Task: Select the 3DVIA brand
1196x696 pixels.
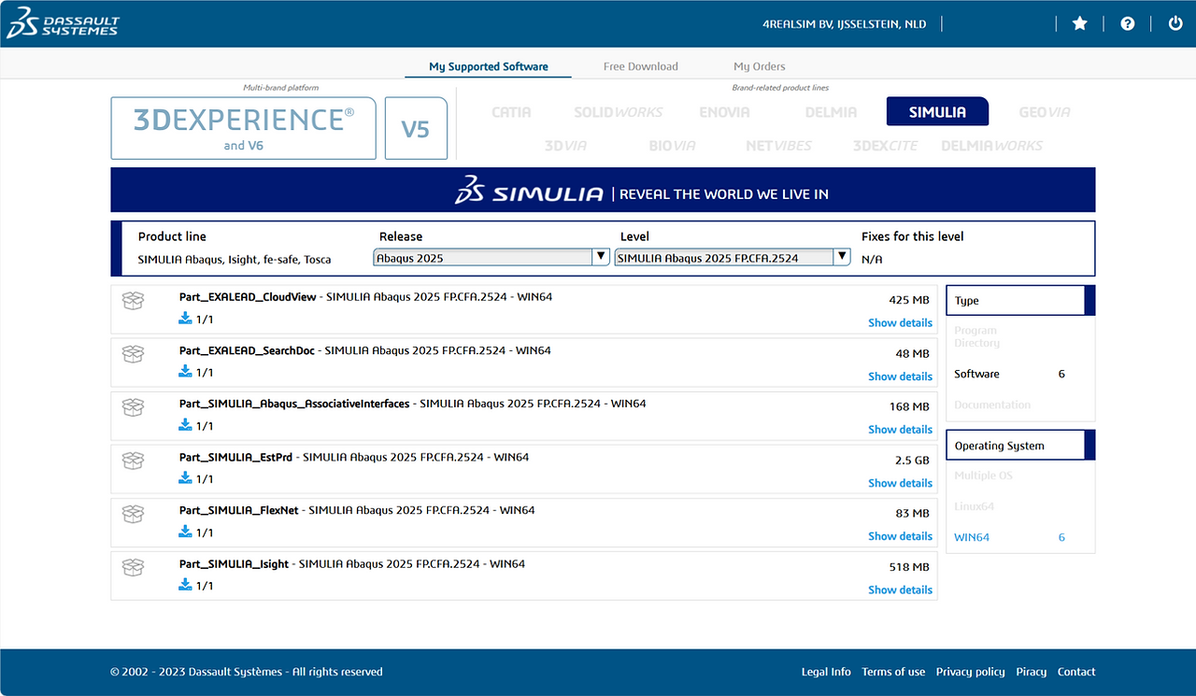Action: click(x=567, y=146)
